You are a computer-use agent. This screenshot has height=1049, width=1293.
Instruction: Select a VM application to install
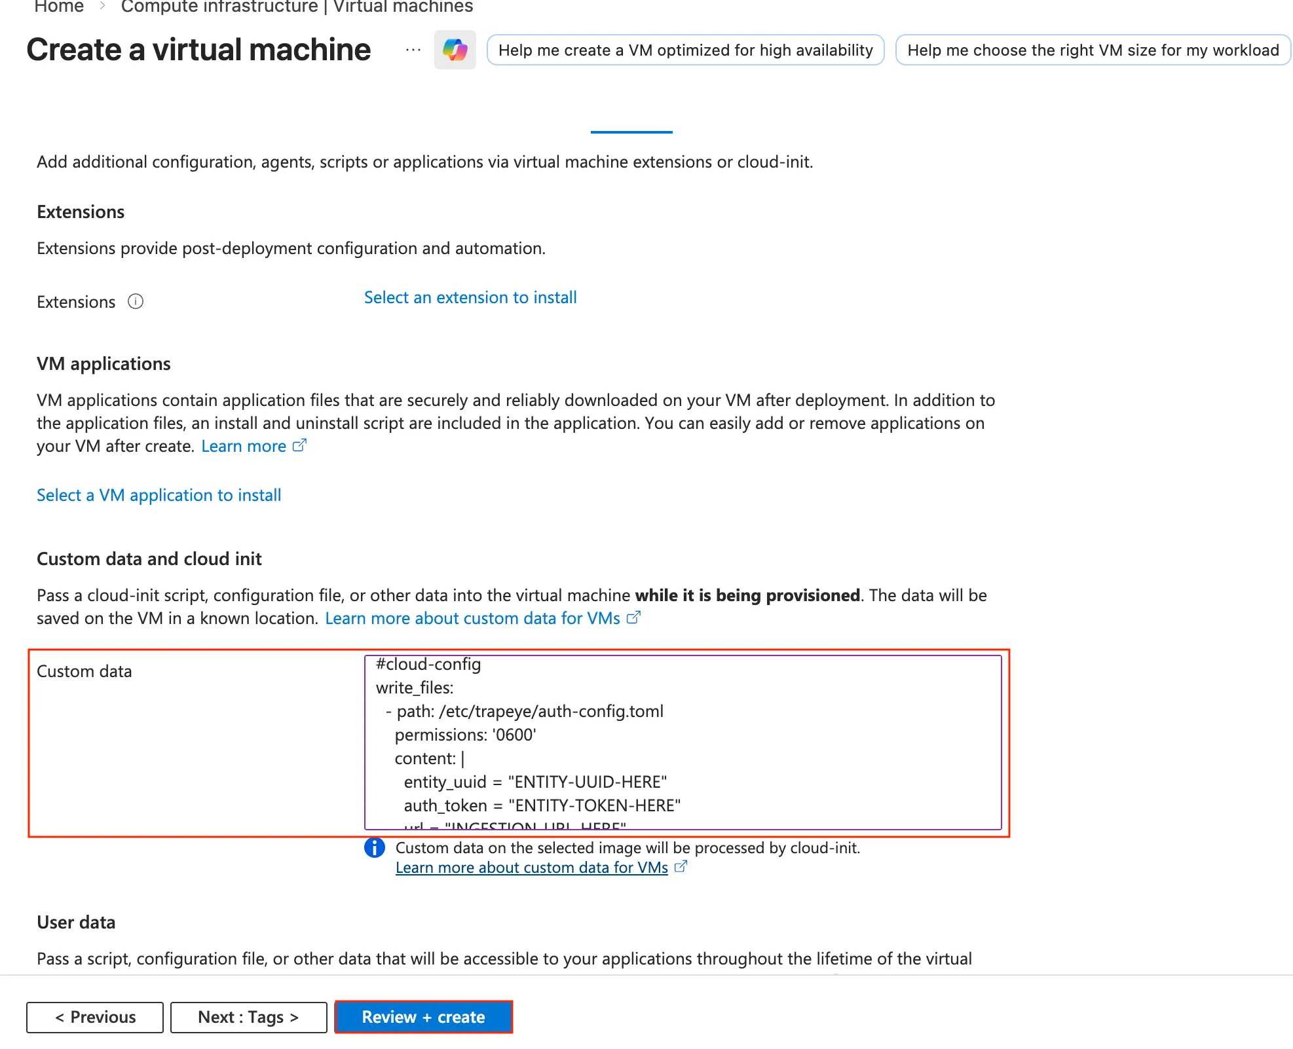click(x=159, y=495)
